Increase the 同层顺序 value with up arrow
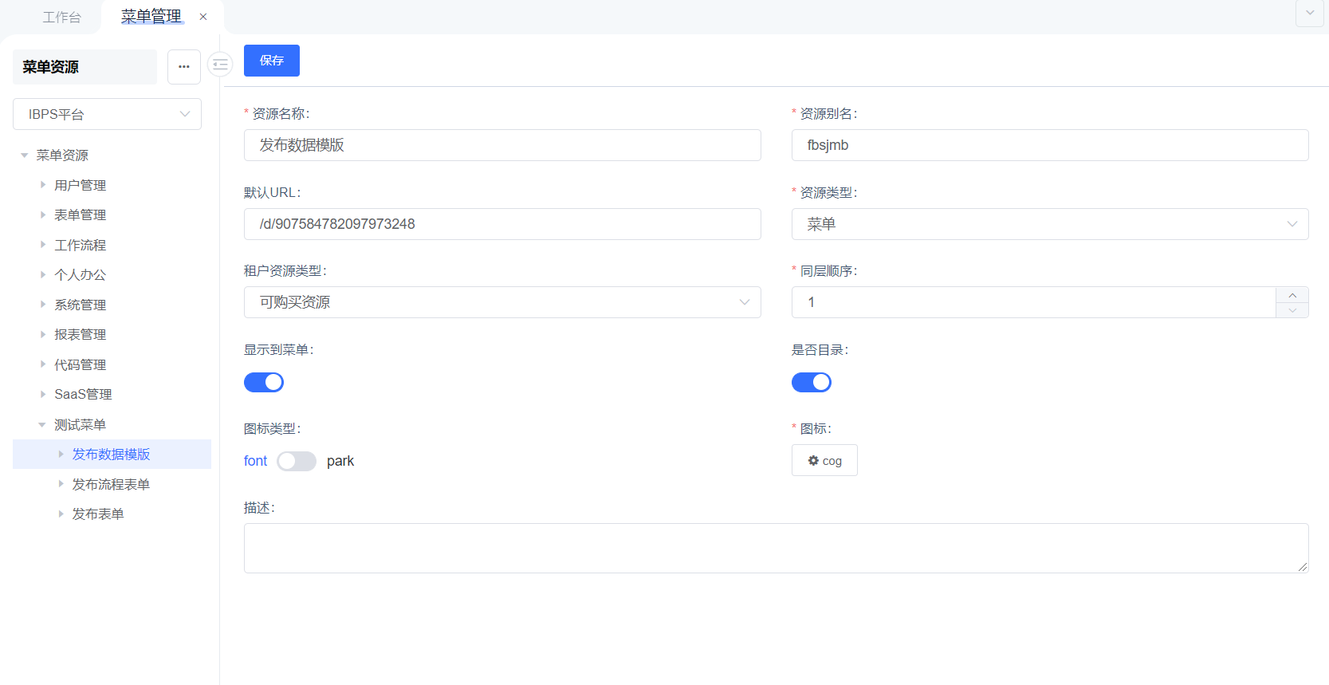This screenshot has height=685, width=1329. 1292,295
